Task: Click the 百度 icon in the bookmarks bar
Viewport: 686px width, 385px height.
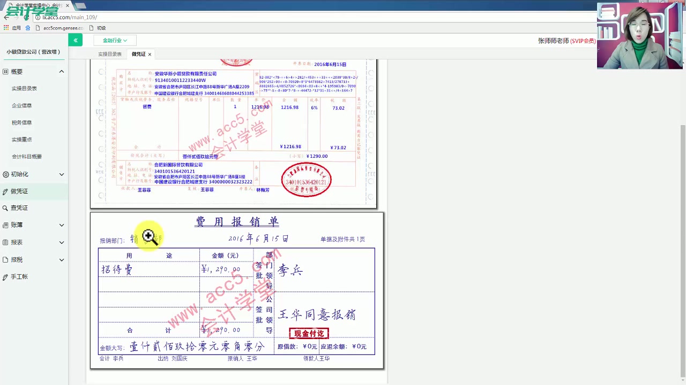Action: [28, 28]
